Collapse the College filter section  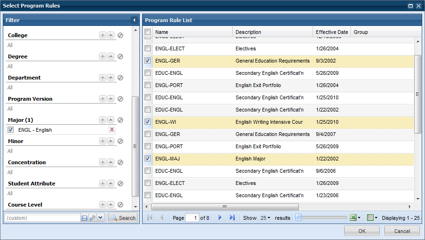[x=110, y=35]
